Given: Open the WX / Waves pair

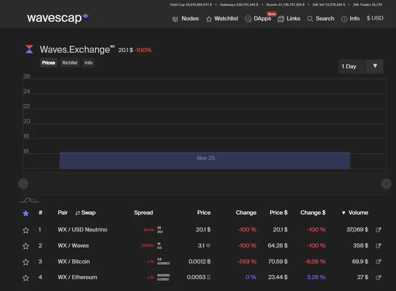Looking at the screenshot, I should [x=73, y=246].
